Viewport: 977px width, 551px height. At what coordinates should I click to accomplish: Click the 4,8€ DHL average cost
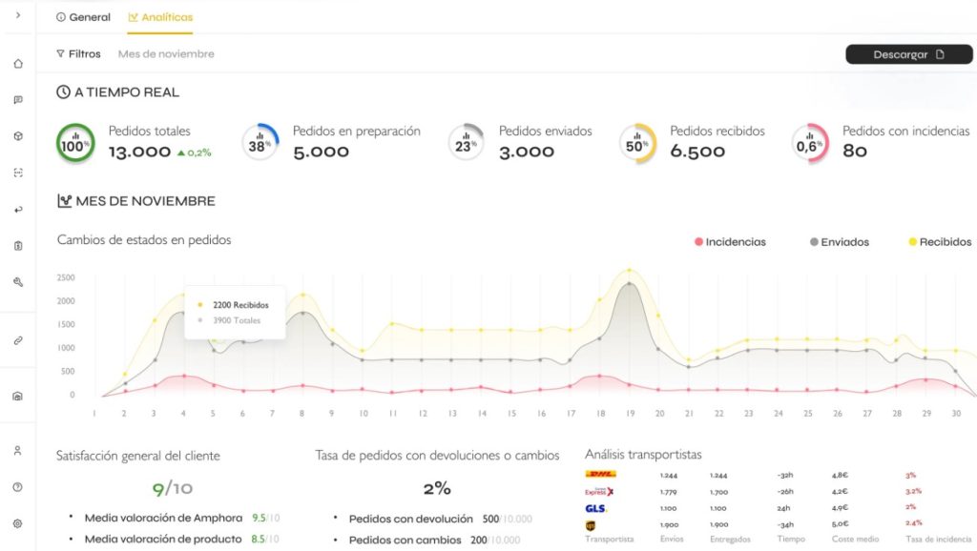(x=840, y=475)
